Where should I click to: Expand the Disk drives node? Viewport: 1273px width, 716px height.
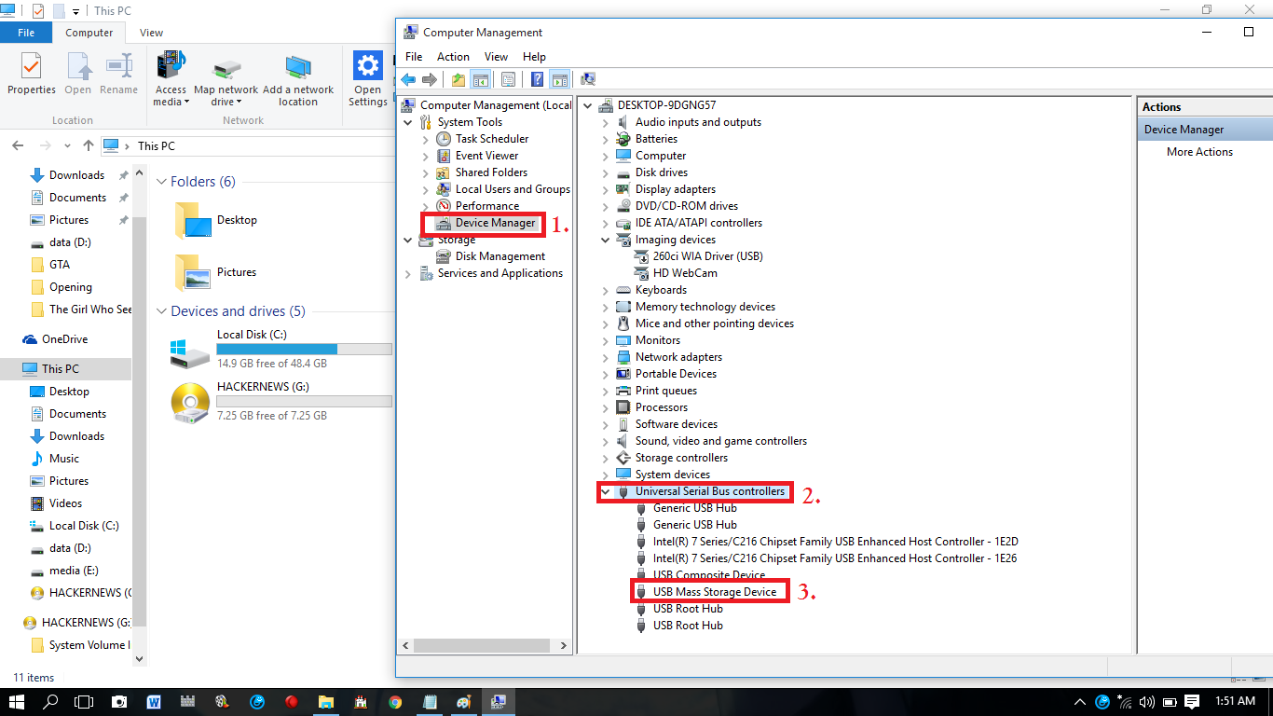pos(606,172)
